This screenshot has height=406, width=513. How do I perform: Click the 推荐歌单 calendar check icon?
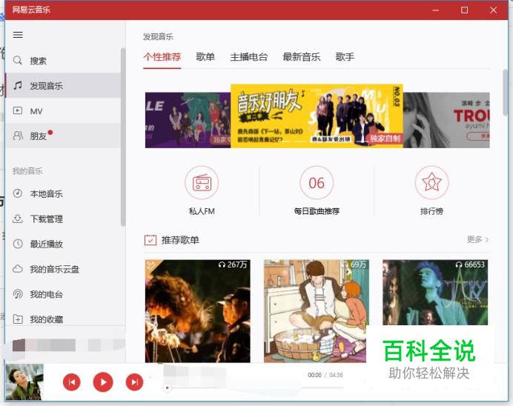click(150, 240)
